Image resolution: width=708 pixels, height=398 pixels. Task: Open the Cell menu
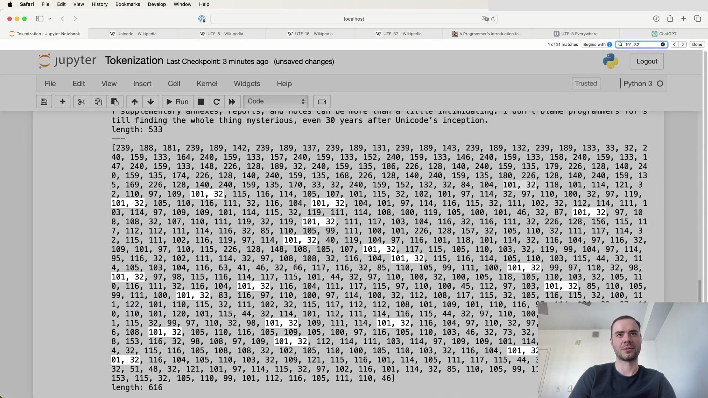(174, 83)
